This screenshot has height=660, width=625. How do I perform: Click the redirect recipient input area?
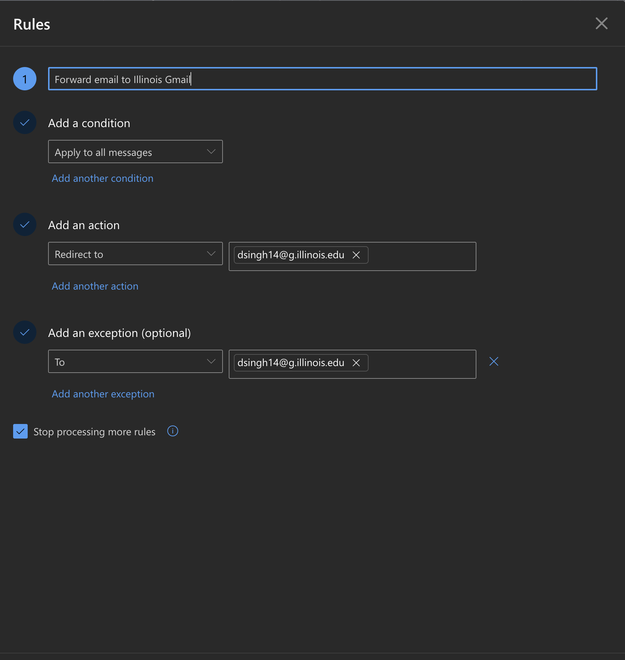tap(419, 256)
